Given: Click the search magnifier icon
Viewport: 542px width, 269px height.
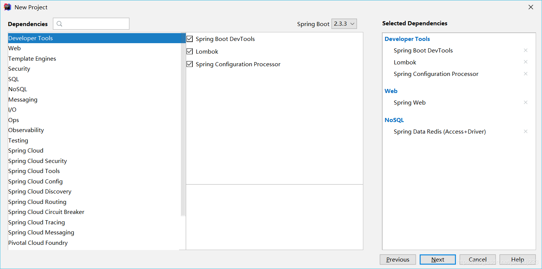Looking at the screenshot, I should click(59, 24).
